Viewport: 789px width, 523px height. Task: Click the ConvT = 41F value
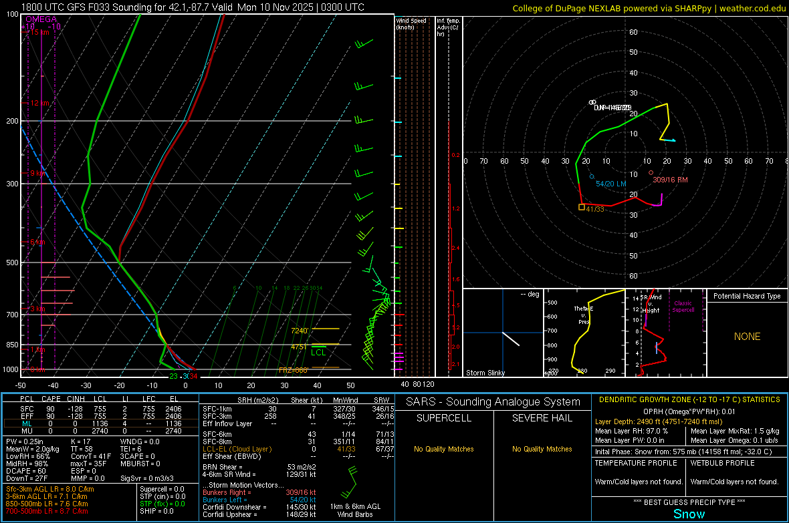pyautogui.click(x=91, y=457)
